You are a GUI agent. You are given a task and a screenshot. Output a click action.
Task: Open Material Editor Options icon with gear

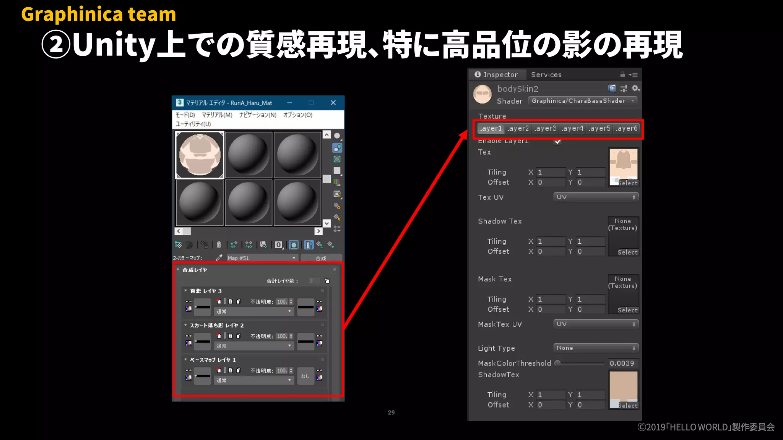point(337,206)
